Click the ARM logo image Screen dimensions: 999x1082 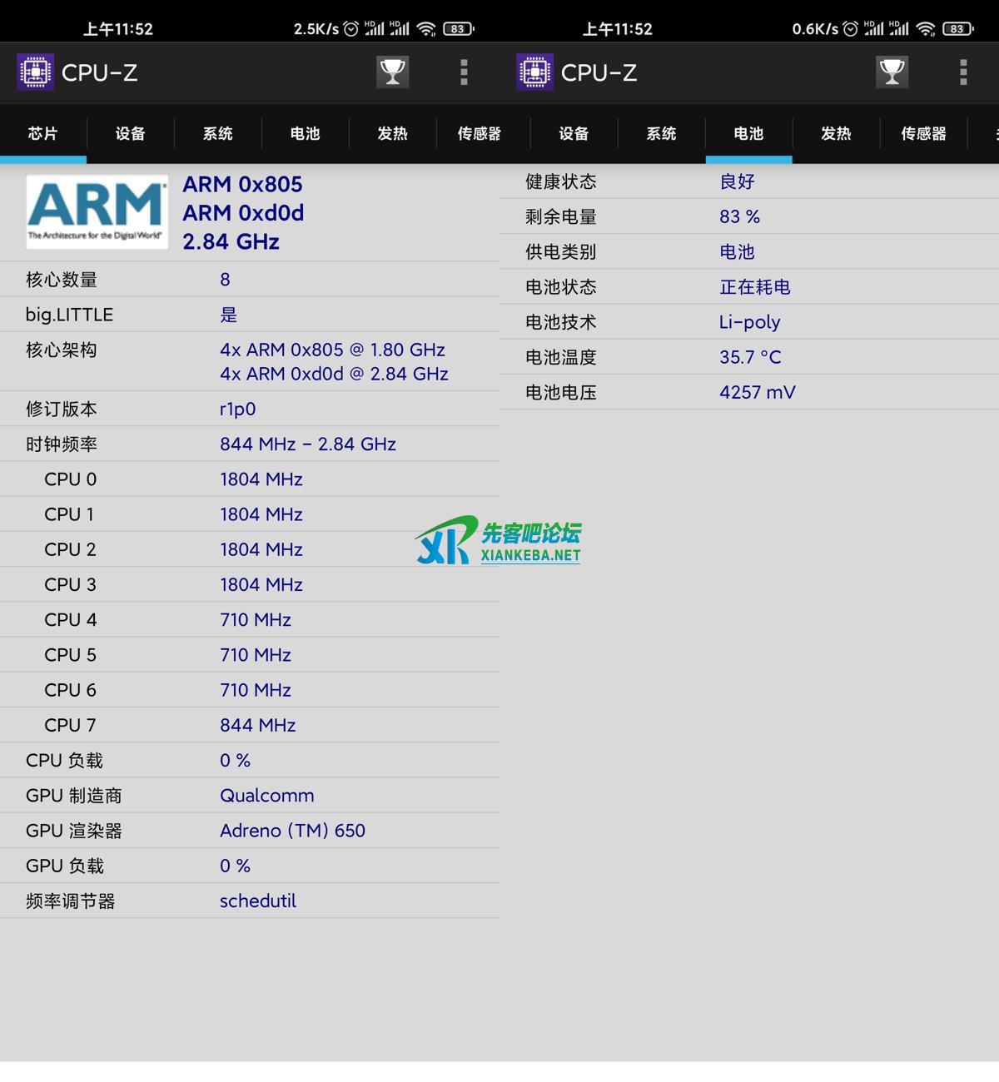97,212
